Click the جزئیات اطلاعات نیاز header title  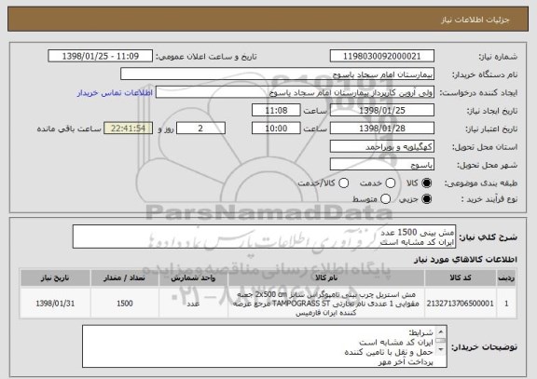tap(475, 20)
